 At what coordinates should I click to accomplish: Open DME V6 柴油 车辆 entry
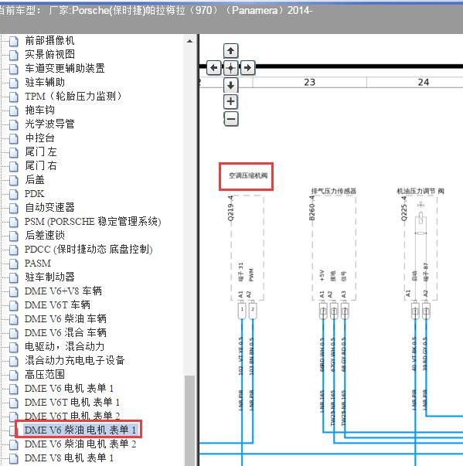tap(66, 318)
